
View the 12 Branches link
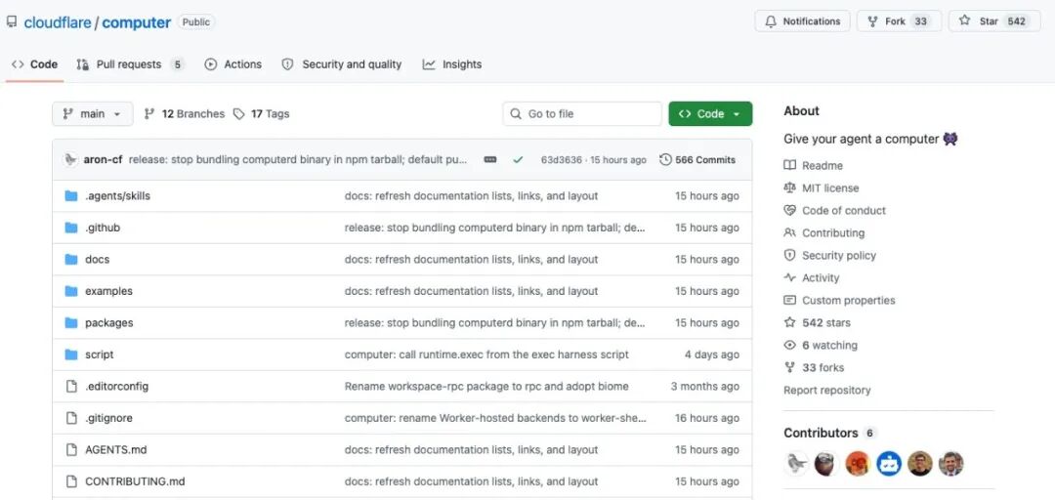pyautogui.click(x=185, y=113)
